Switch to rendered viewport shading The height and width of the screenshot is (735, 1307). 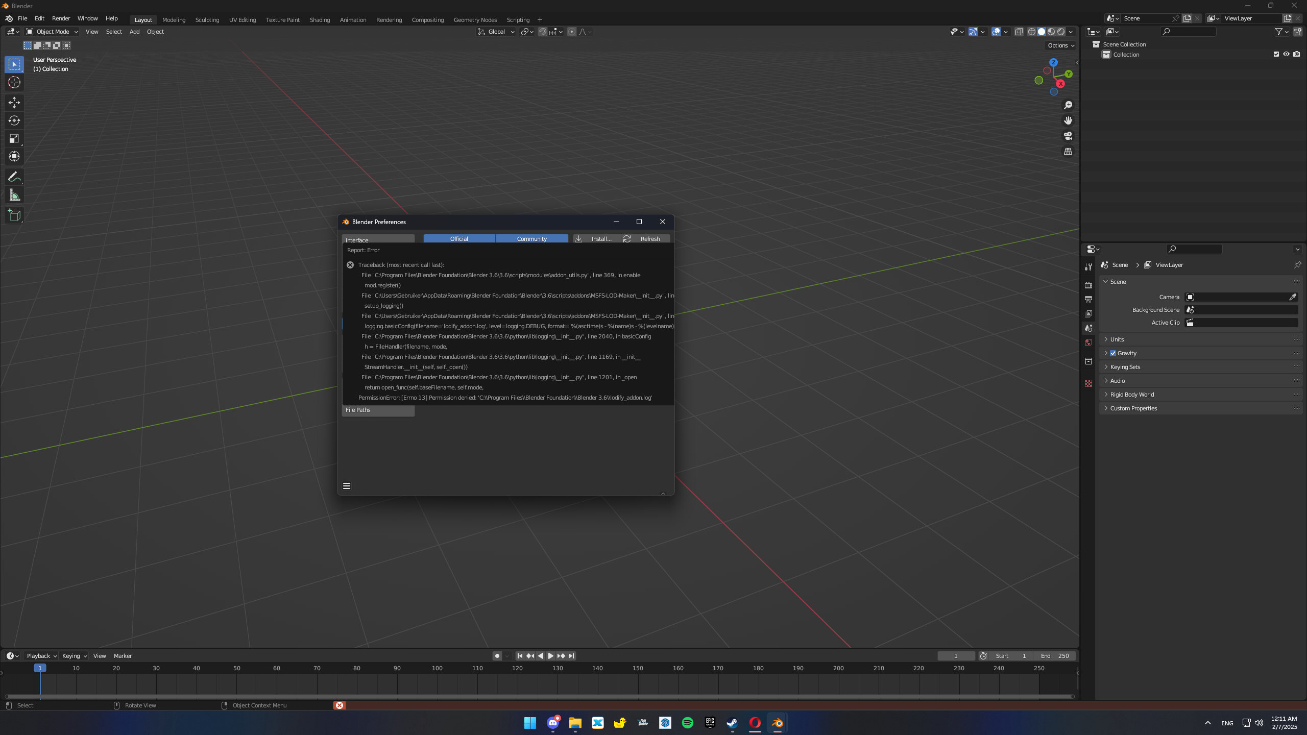click(x=1061, y=32)
